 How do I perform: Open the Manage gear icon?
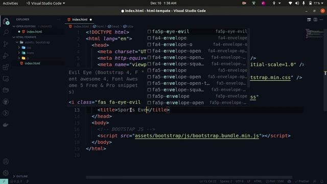click(6, 173)
